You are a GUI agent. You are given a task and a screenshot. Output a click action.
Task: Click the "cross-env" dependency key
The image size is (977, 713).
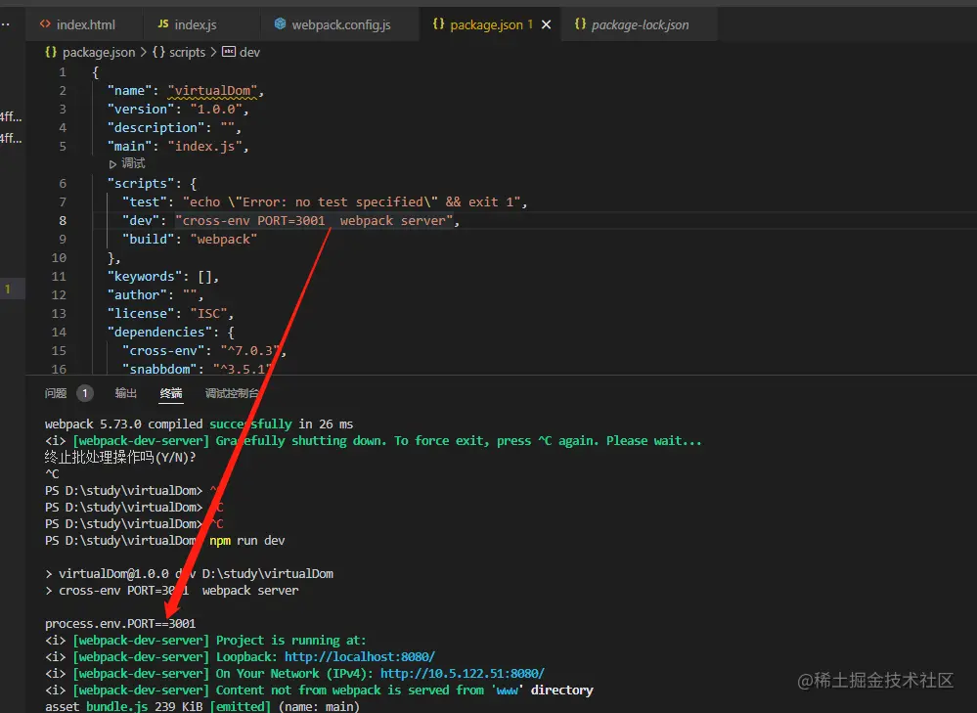point(163,351)
